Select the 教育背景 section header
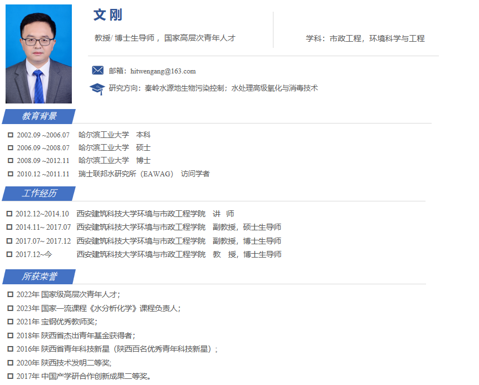The image size is (479, 385). [39, 116]
